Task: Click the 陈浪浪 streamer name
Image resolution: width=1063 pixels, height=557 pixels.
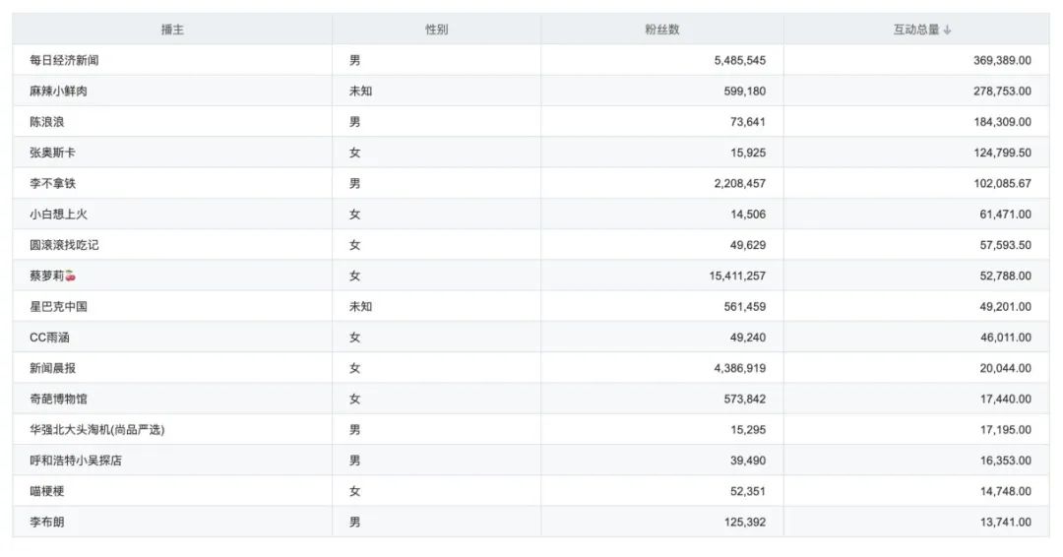Action: tap(47, 122)
